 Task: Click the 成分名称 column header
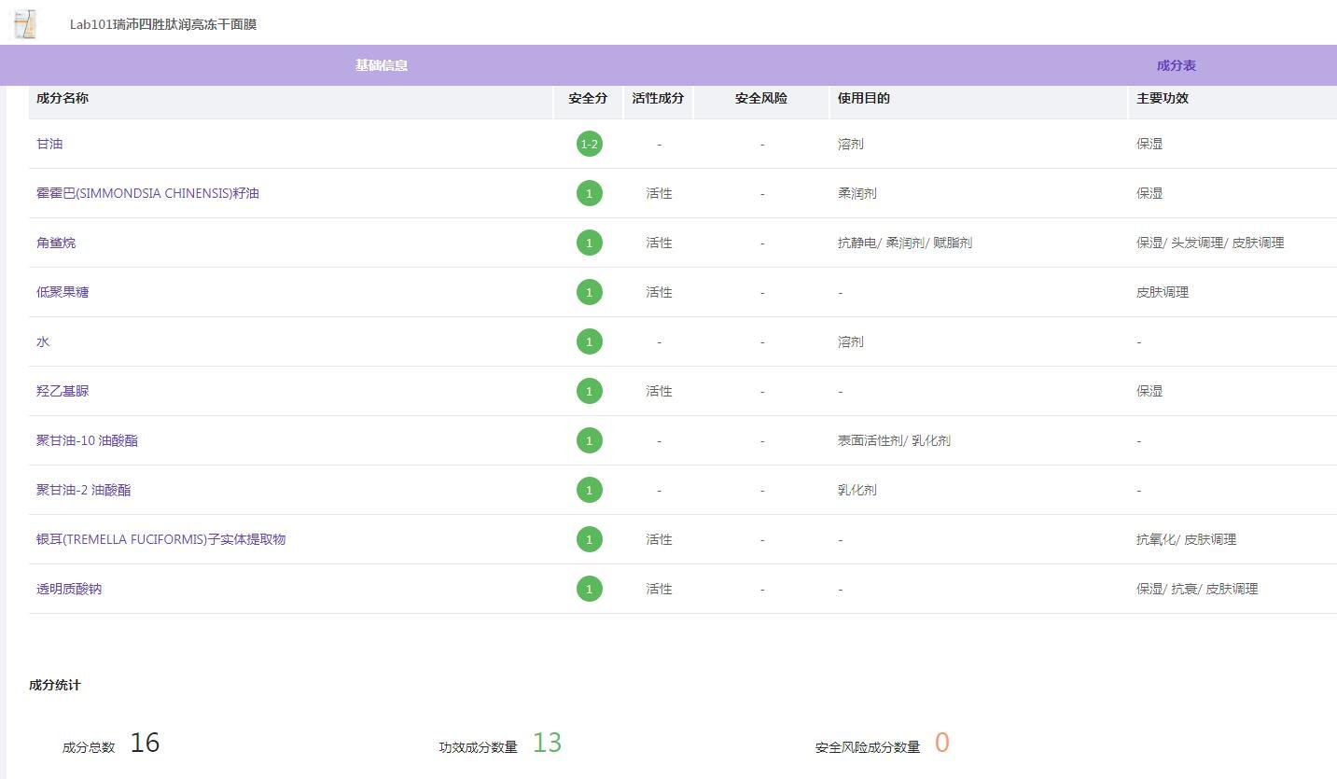[63, 98]
